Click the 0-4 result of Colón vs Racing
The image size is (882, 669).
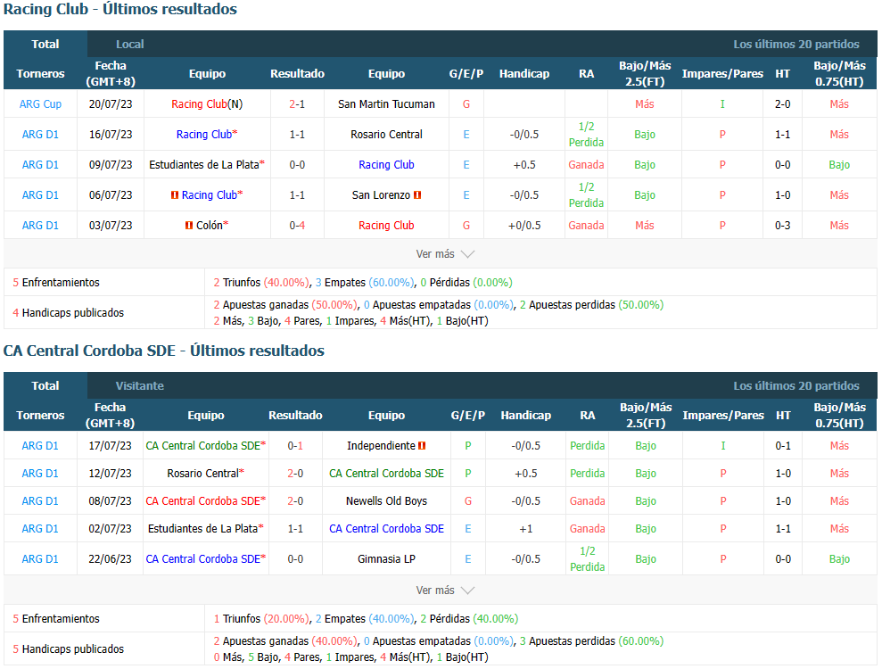pos(297,226)
